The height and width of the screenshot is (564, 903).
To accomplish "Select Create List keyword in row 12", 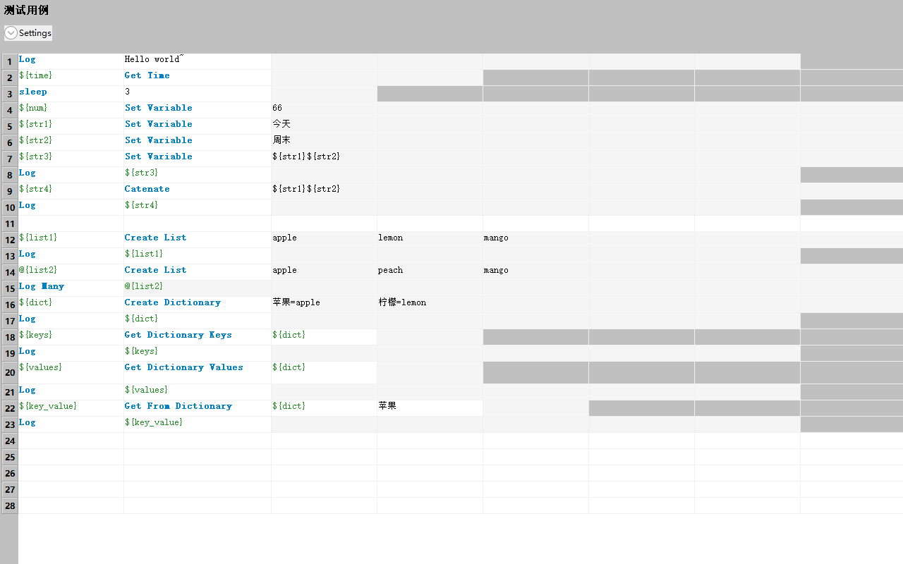I will 198,240.
